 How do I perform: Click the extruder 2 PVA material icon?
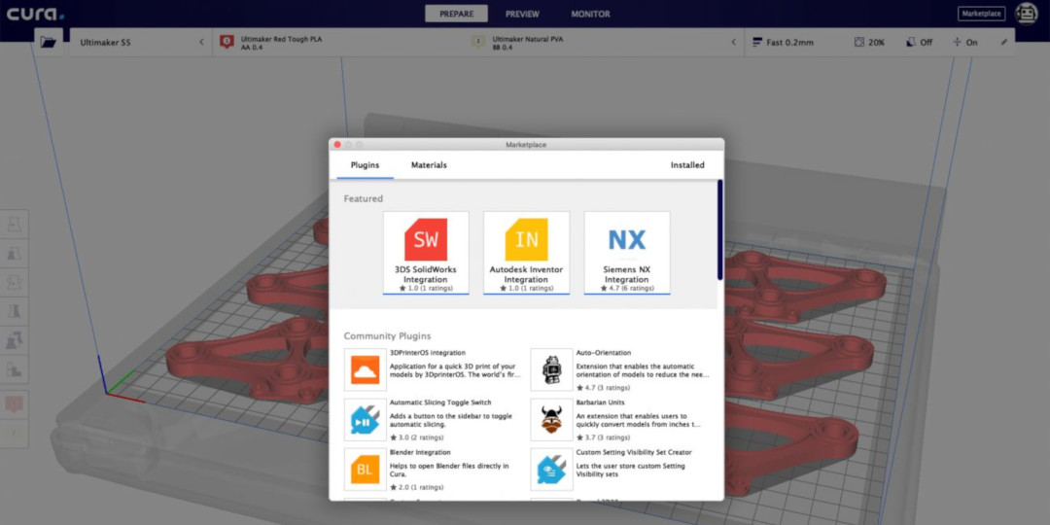click(x=478, y=42)
